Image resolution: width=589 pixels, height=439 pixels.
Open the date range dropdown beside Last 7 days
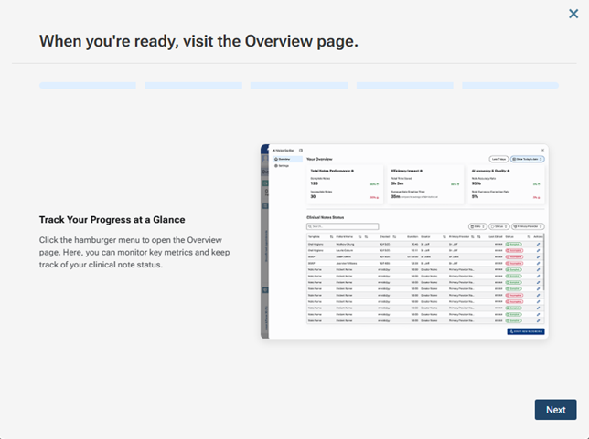coord(529,159)
